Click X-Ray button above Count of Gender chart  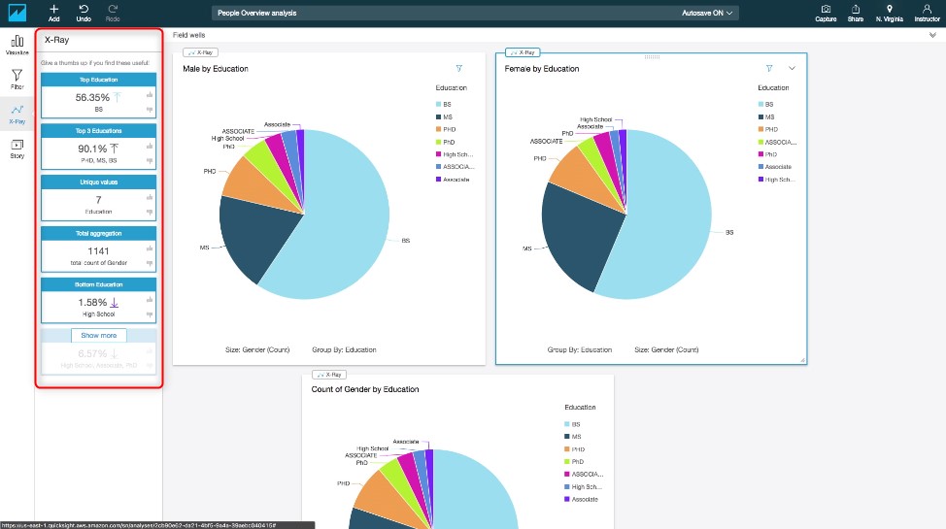(329, 375)
